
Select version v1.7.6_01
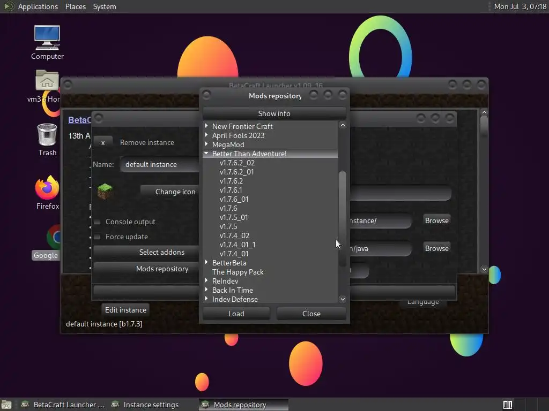click(234, 199)
